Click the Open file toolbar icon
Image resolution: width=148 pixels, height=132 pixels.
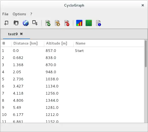click(16, 23)
